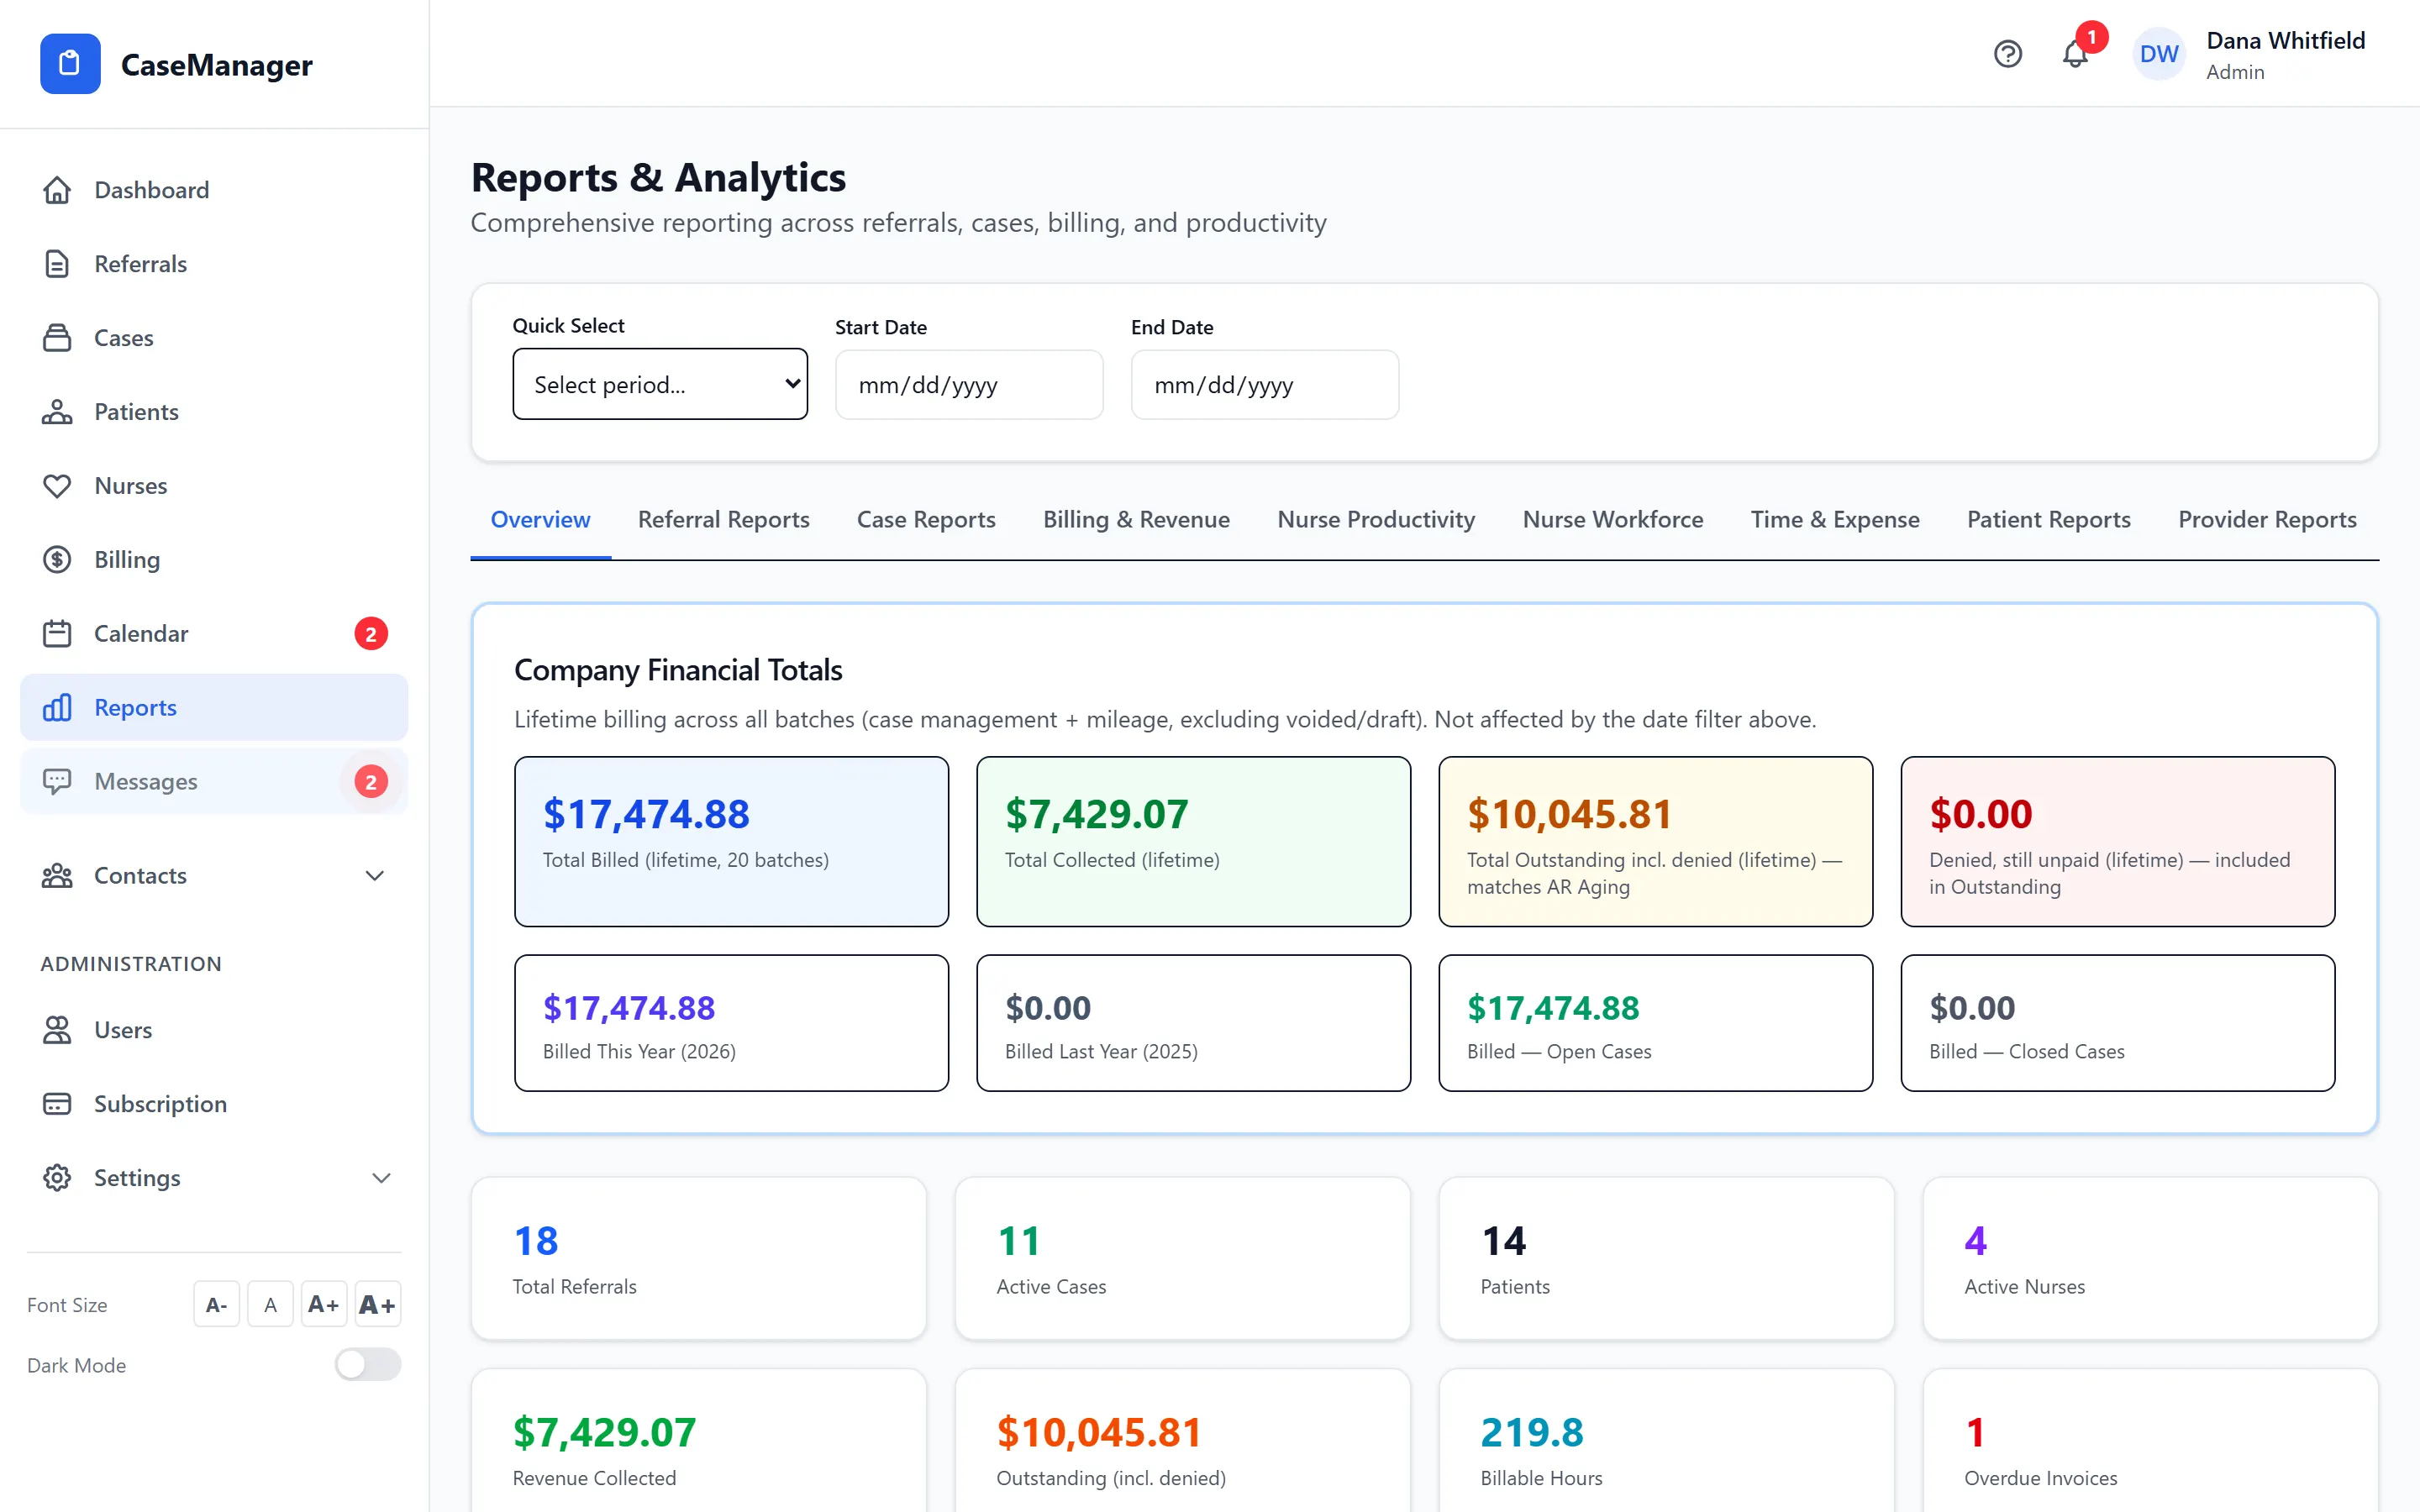2420x1512 pixels.
Task: Open Calendar via its calendar icon
Action: (57, 634)
